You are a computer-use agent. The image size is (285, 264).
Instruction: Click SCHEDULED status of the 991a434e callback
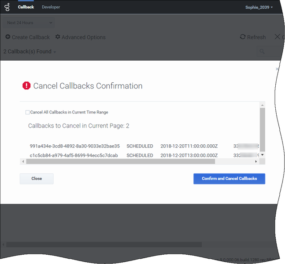pos(140,146)
